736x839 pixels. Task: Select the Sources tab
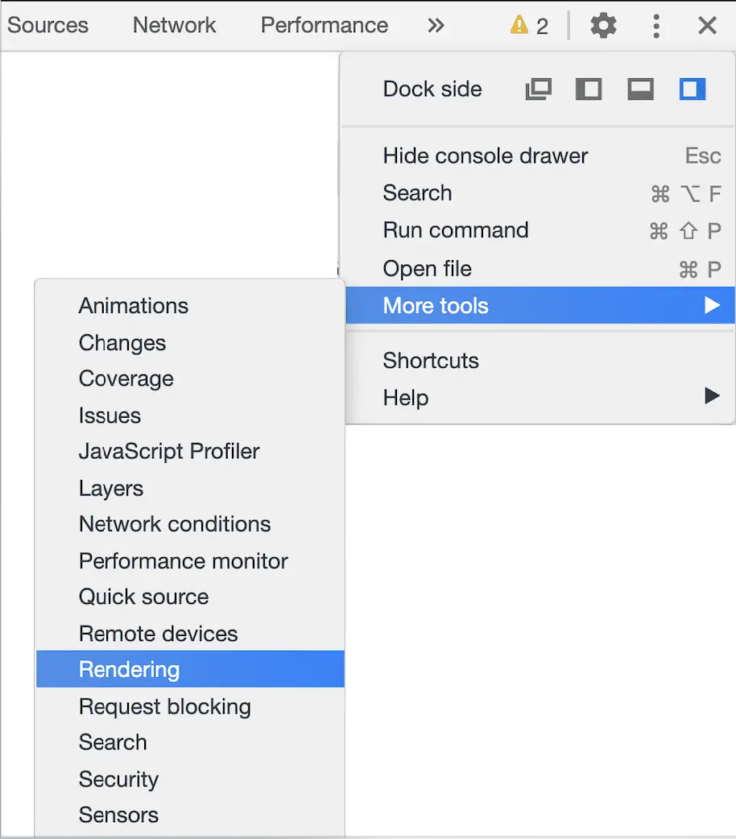coord(48,25)
